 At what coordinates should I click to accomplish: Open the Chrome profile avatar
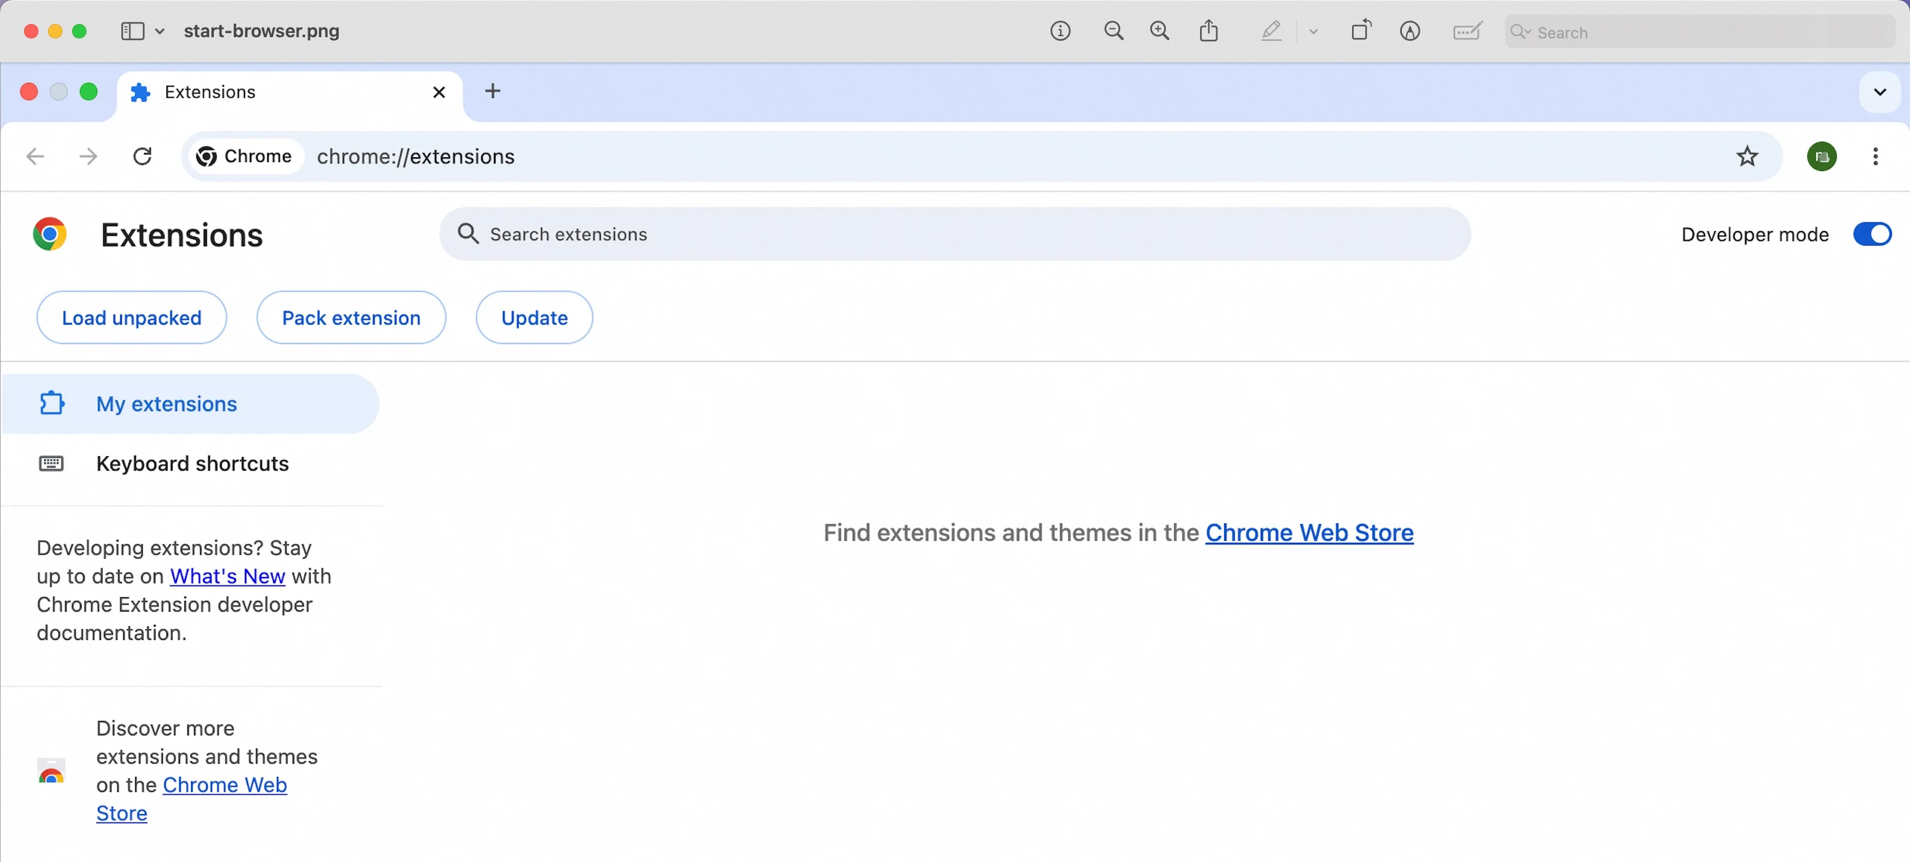coord(1821,157)
